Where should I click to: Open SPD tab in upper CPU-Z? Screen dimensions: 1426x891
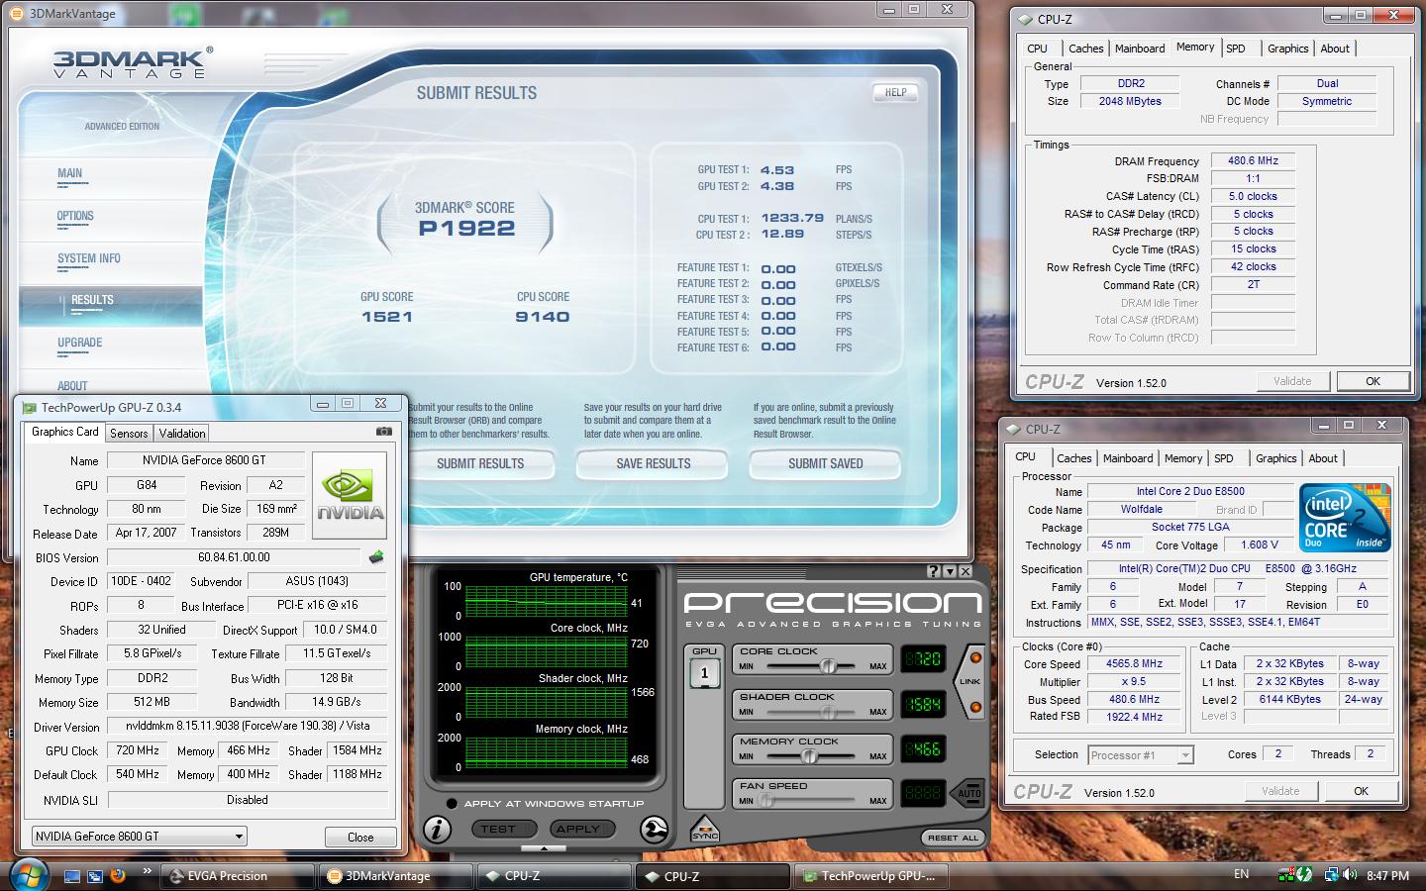click(x=1236, y=49)
